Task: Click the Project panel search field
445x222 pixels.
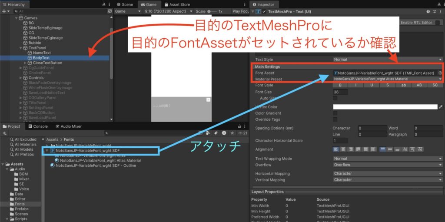Action: (150, 133)
